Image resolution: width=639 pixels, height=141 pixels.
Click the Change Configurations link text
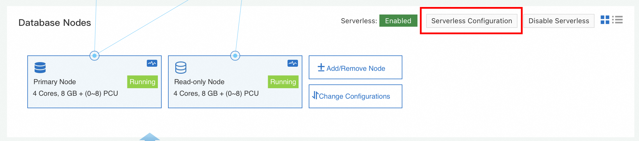pos(354,96)
